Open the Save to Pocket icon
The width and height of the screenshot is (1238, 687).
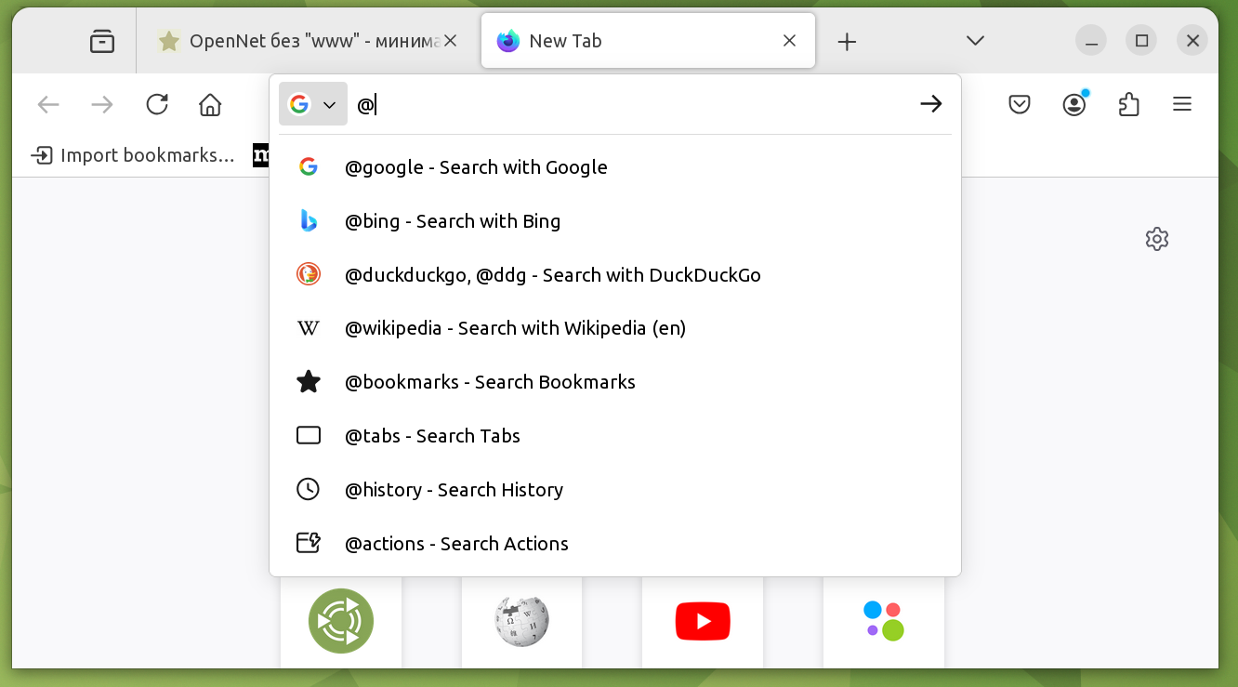[x=1020, y=104]
